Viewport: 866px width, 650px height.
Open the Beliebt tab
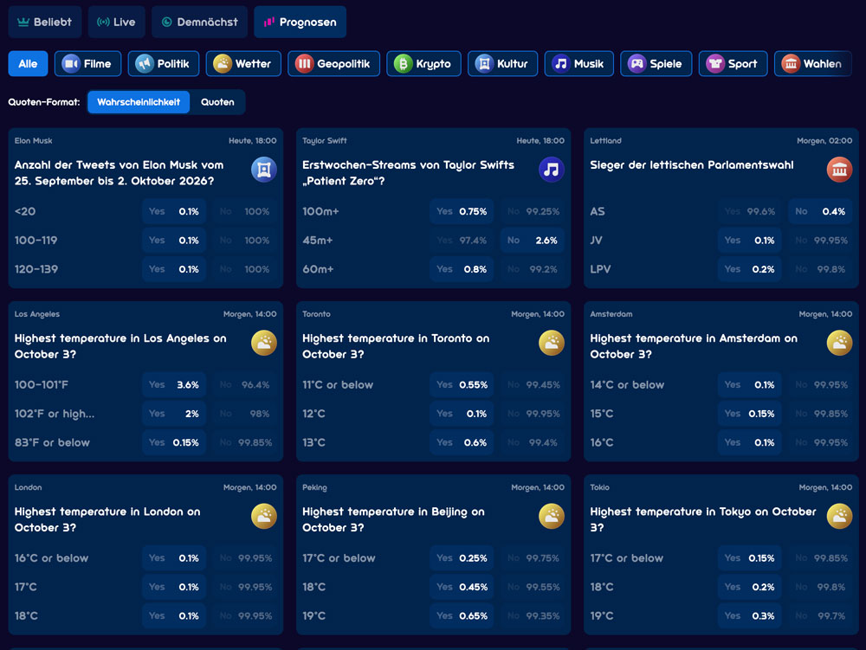pos(45,23)
